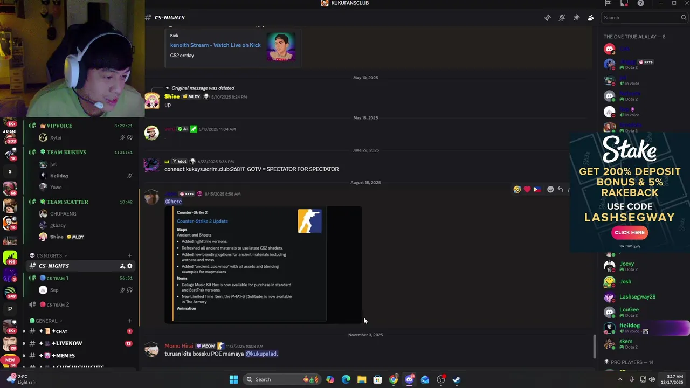
Task: Join the VIPVOICE voice channel
Action: (x=81, y=126)
